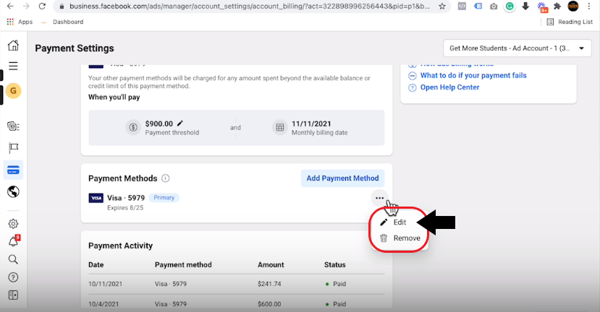Go to the Home icon in sidebar
This screenshot has height=312, width=600.
tap(13, 45)
